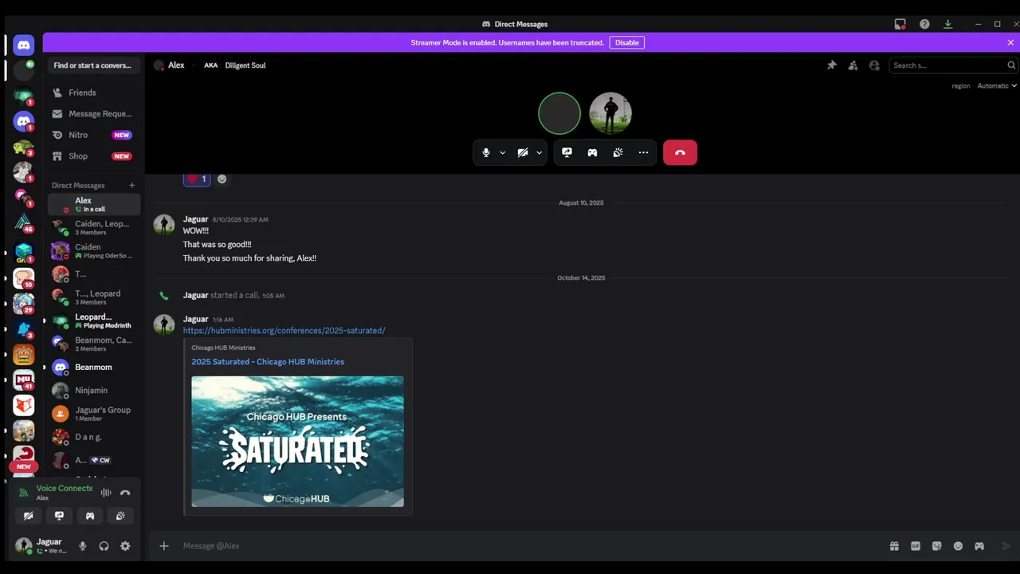Open hubministries.org conference link

pyautogui.click(x=284, y=330)
